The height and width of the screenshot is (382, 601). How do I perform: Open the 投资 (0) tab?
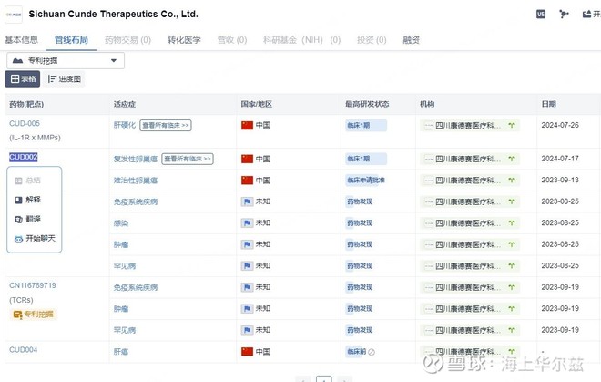tap(372, 40)
